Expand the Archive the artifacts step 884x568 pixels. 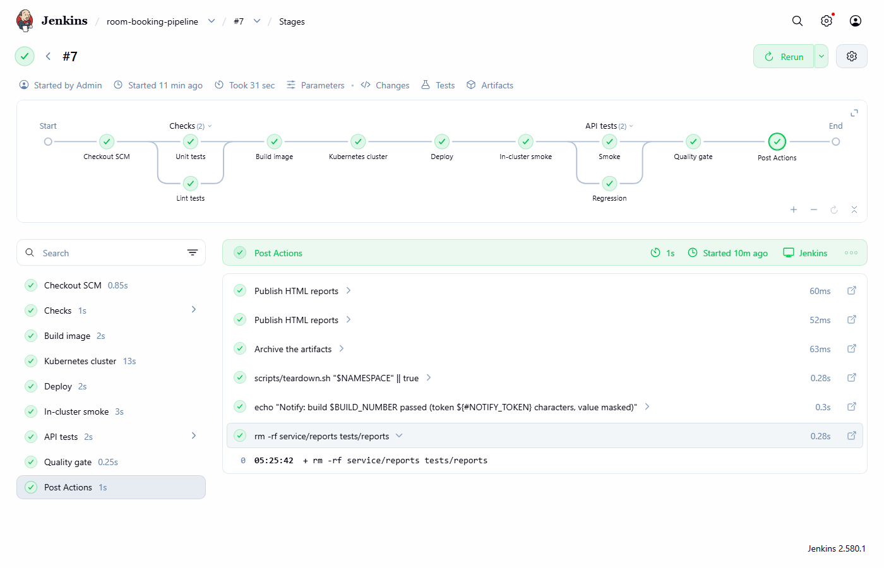[342, 348]
